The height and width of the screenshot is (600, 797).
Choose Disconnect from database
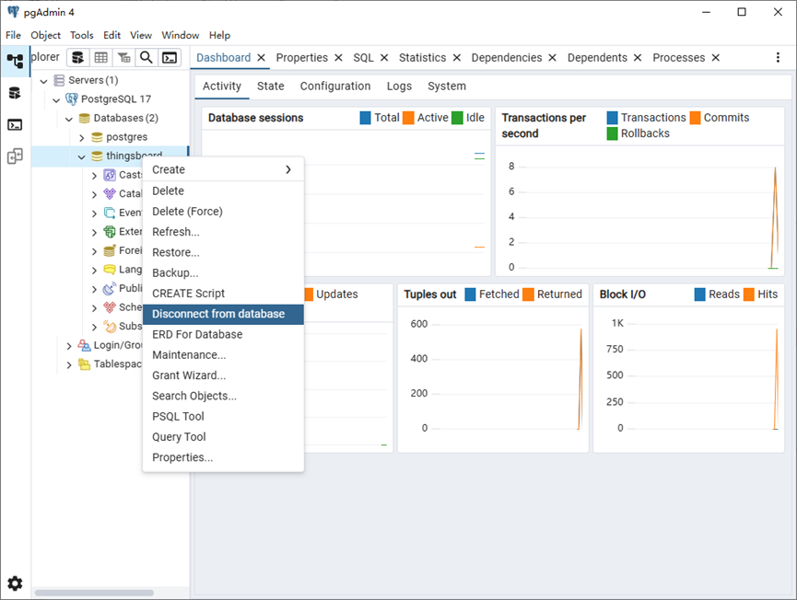(223, 314)
